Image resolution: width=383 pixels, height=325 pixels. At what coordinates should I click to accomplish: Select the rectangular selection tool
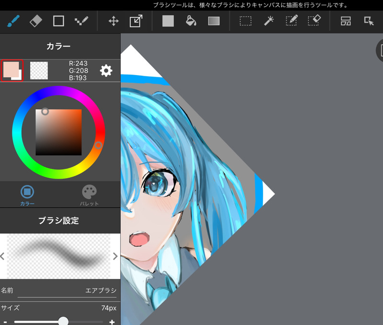pyautogui.click(x=245, y=21)
